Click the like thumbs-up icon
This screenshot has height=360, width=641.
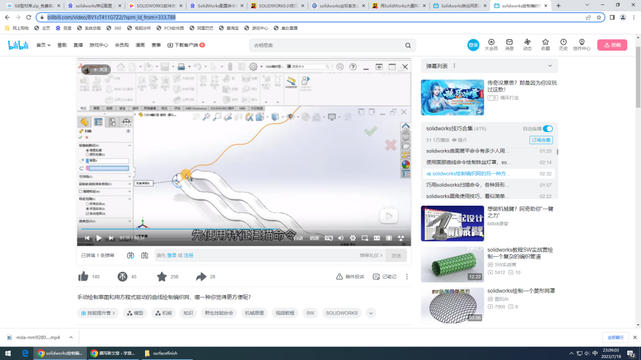83,276
